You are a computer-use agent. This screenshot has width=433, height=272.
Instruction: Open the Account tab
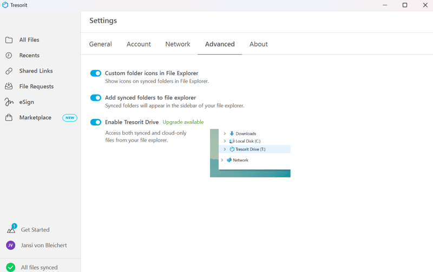pos(139,44)
